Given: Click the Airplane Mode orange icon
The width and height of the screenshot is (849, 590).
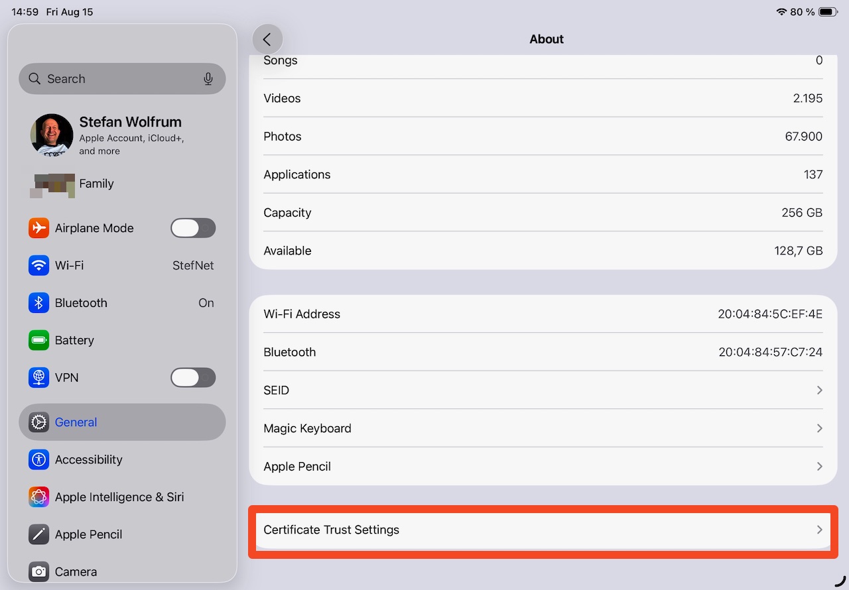Looking at the screenshot, I should [39, 228].
